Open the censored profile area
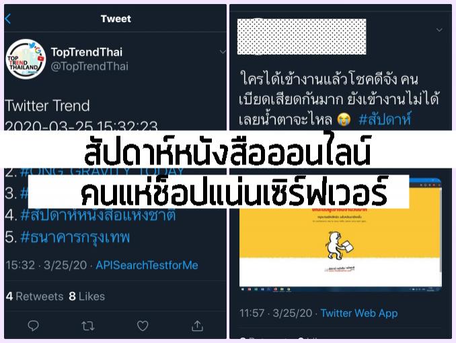Viewport: 456px width, 343px height. tap(301, 36)
